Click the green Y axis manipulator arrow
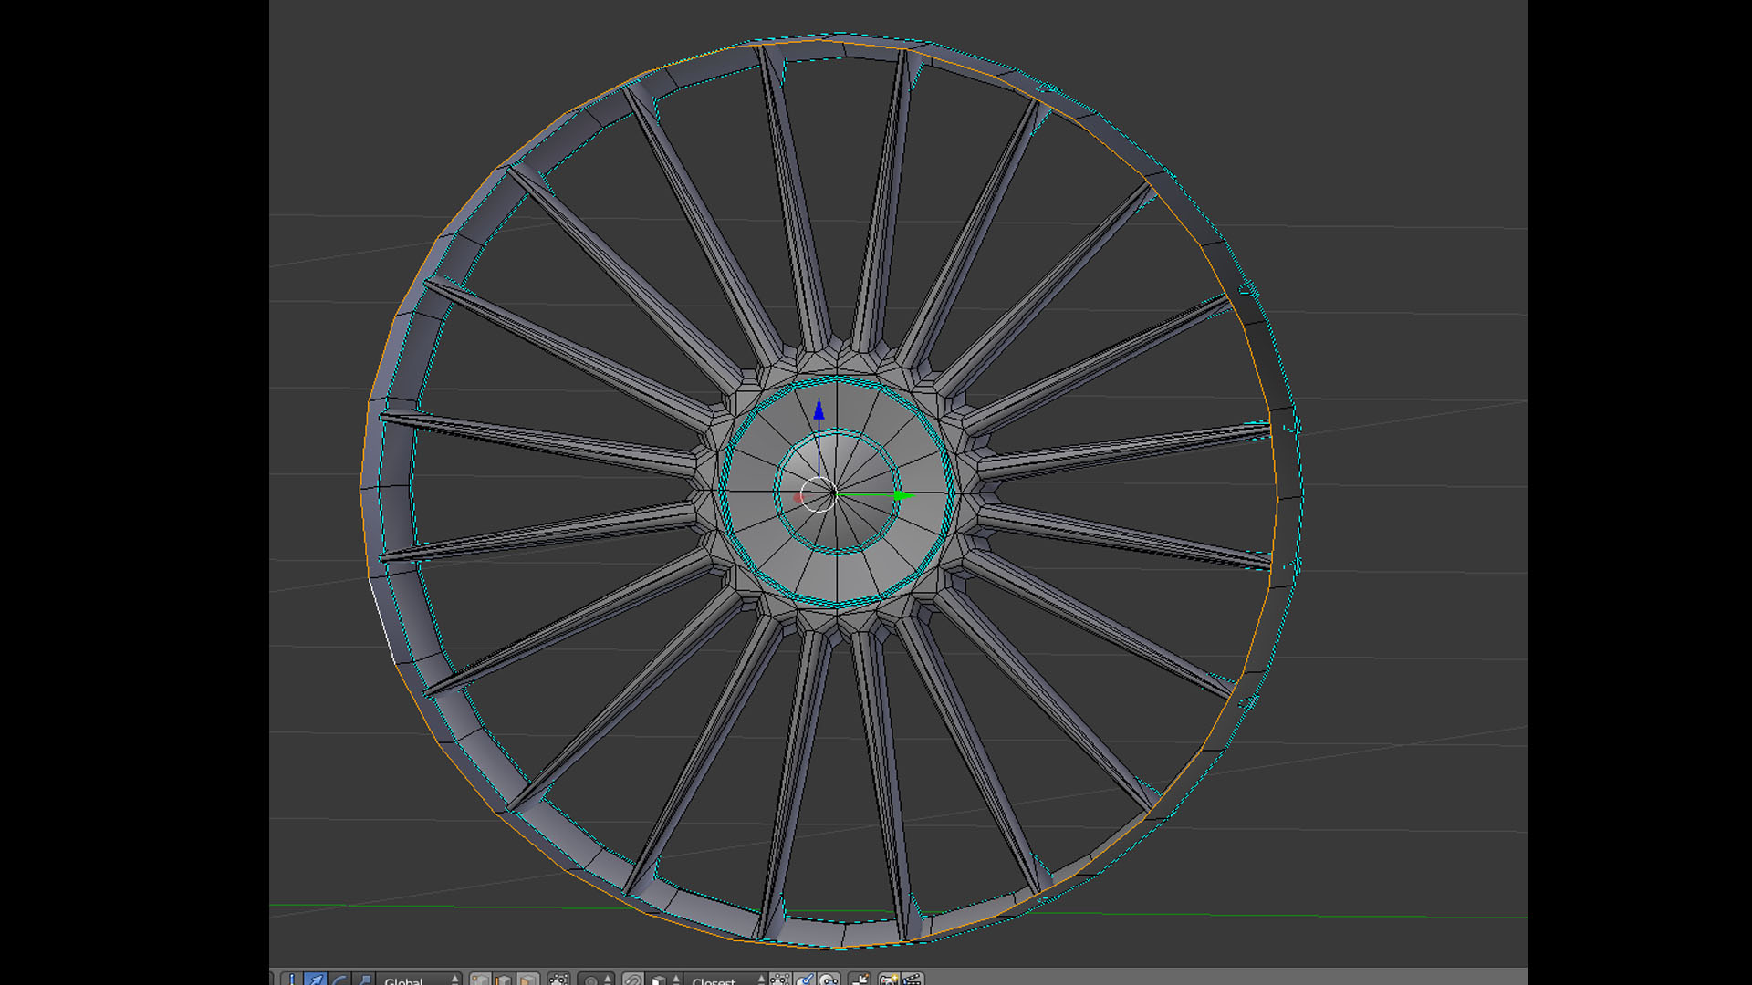The image size is (1752, 985). click(x=902, y=495)
